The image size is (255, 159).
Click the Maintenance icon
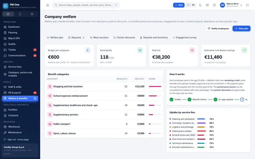(5, 133)
